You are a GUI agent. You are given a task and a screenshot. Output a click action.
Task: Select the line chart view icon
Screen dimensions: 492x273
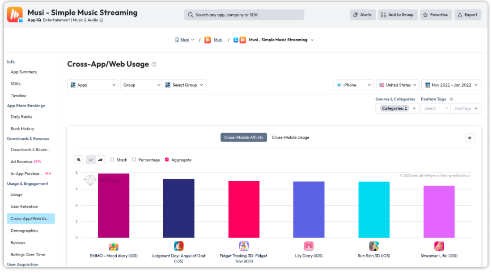coord(91,160)
